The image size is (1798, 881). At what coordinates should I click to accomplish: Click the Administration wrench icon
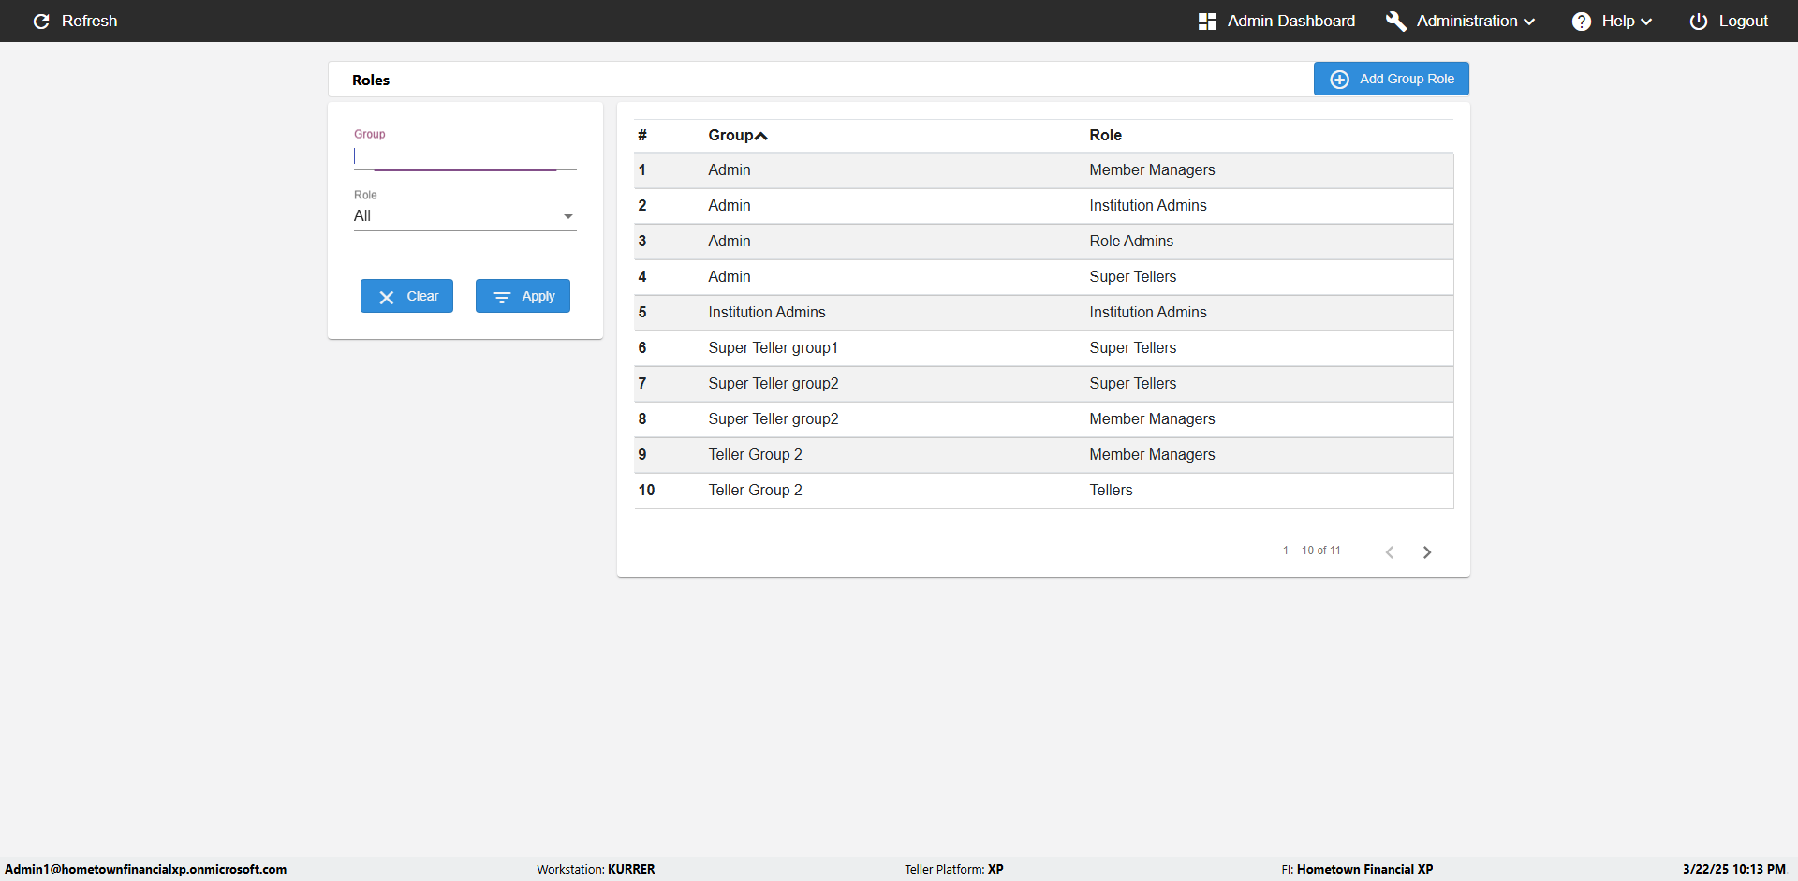click(1396, 22)
